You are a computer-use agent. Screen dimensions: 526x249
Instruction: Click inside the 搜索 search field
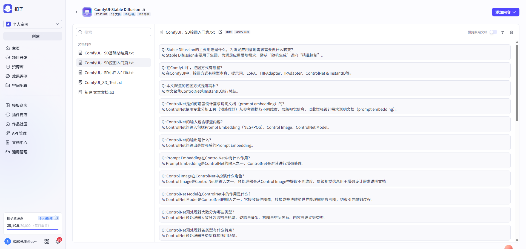coord(113,32)
